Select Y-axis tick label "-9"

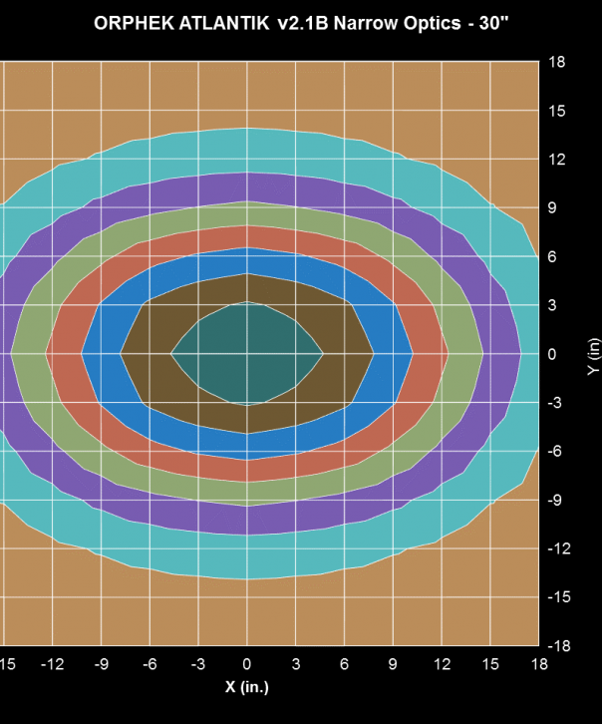pyautogui.click(x=554, y=500)
